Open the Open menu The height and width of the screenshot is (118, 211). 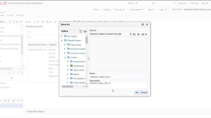click(x=163, y=10)
